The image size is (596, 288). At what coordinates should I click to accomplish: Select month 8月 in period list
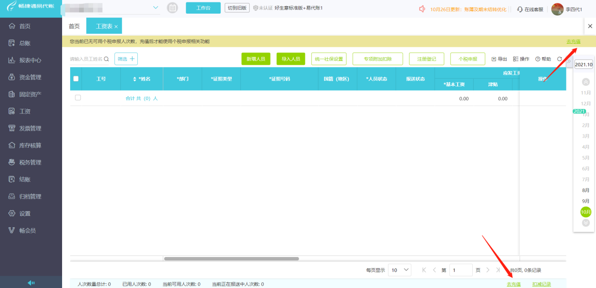tap(586, 190)
